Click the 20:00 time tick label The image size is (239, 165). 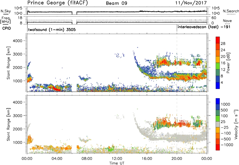[177, 159]
